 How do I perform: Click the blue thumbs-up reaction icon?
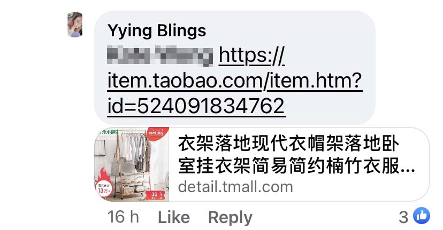pyautogui.click(x=421, y=216)
